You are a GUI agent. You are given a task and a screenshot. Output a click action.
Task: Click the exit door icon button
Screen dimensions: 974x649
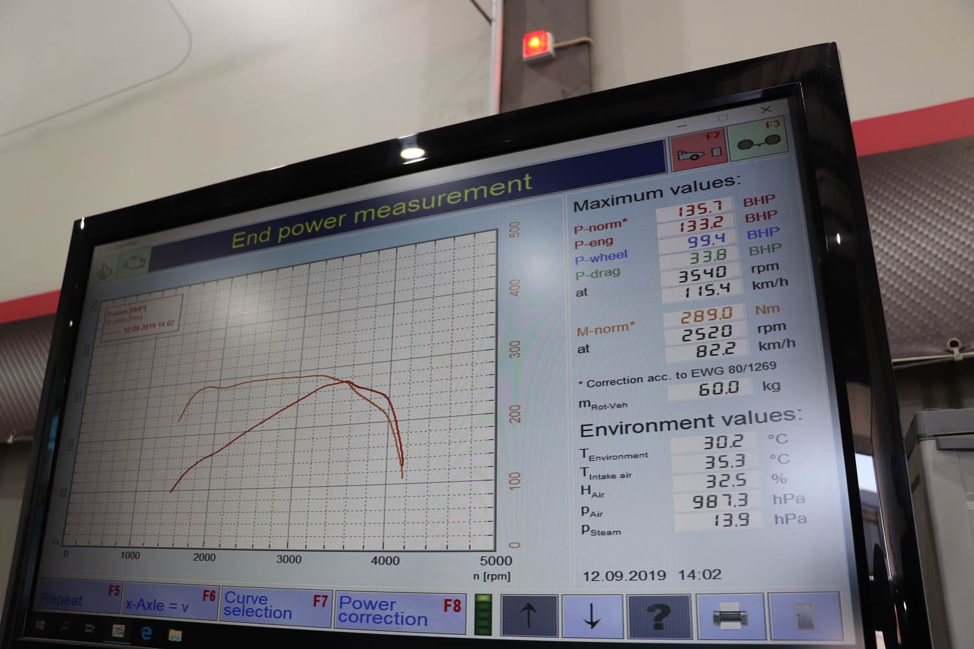click(804, 615)
